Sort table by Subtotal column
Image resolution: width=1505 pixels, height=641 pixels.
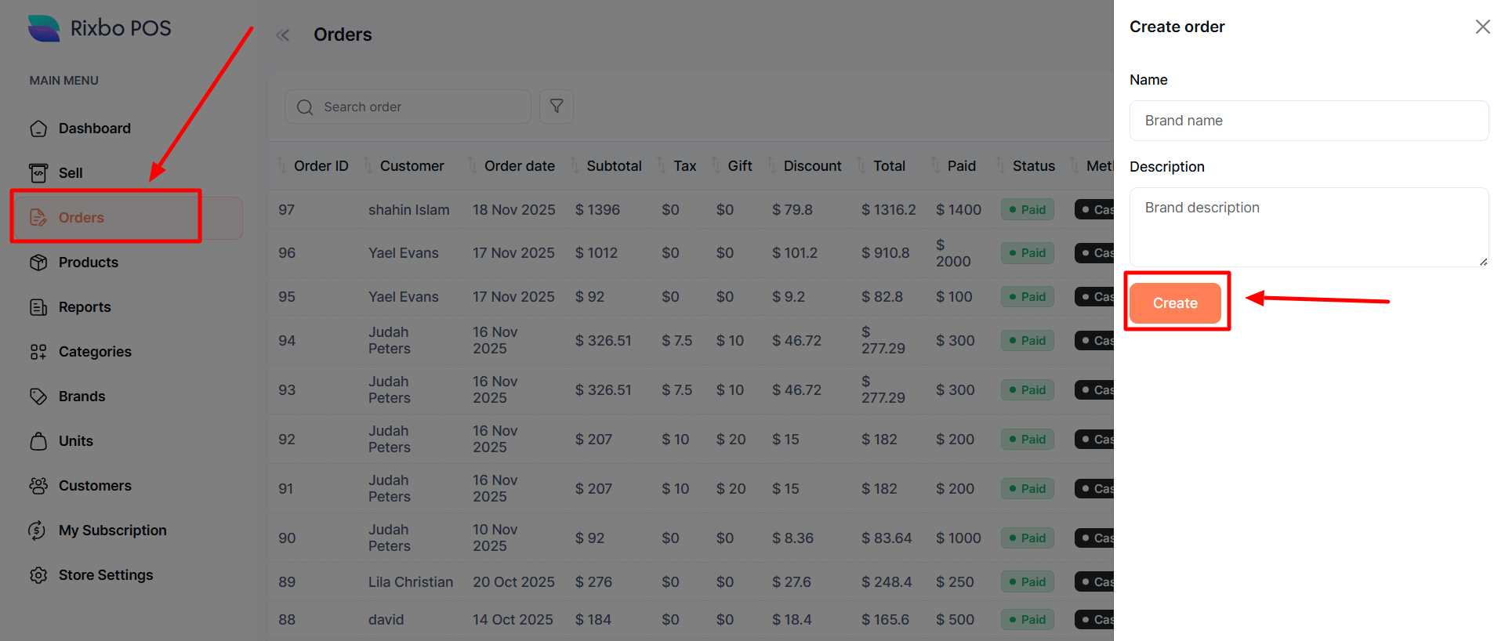pyautogui.click(x=613, y=166)
